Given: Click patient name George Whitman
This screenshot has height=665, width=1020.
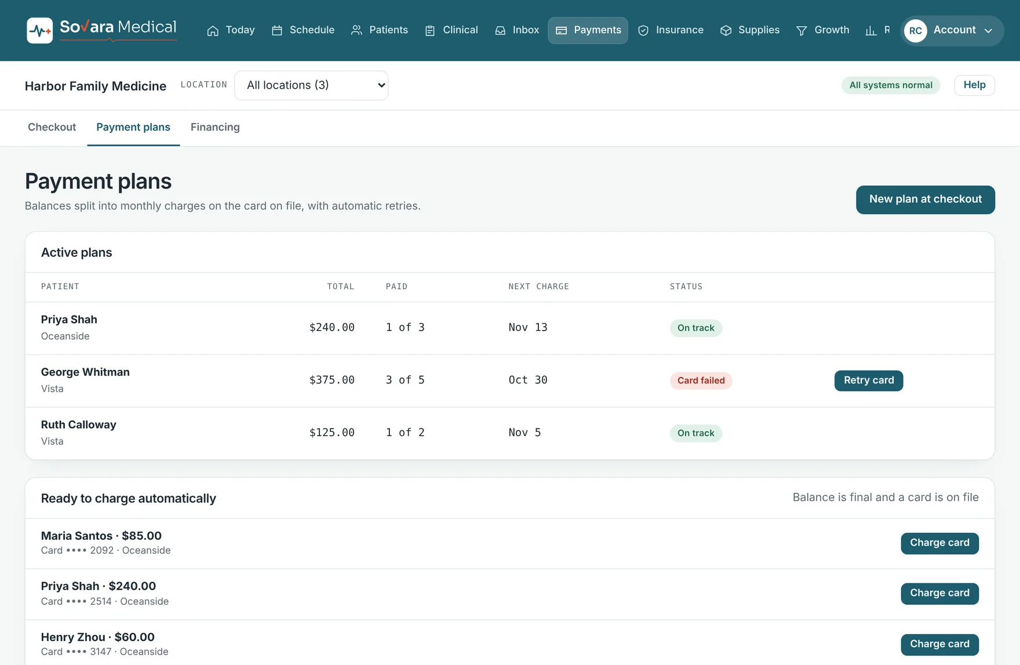Looking at the screenshot, I should point(85,372).
